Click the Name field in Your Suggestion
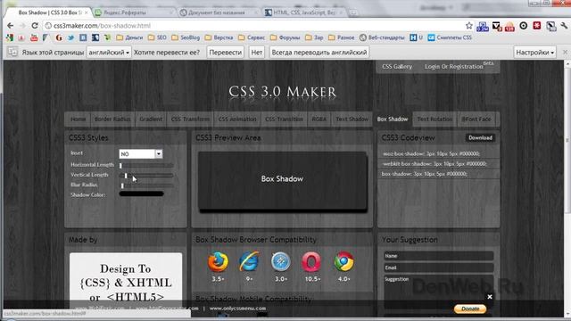571x321 pixels. click(439, 256)
